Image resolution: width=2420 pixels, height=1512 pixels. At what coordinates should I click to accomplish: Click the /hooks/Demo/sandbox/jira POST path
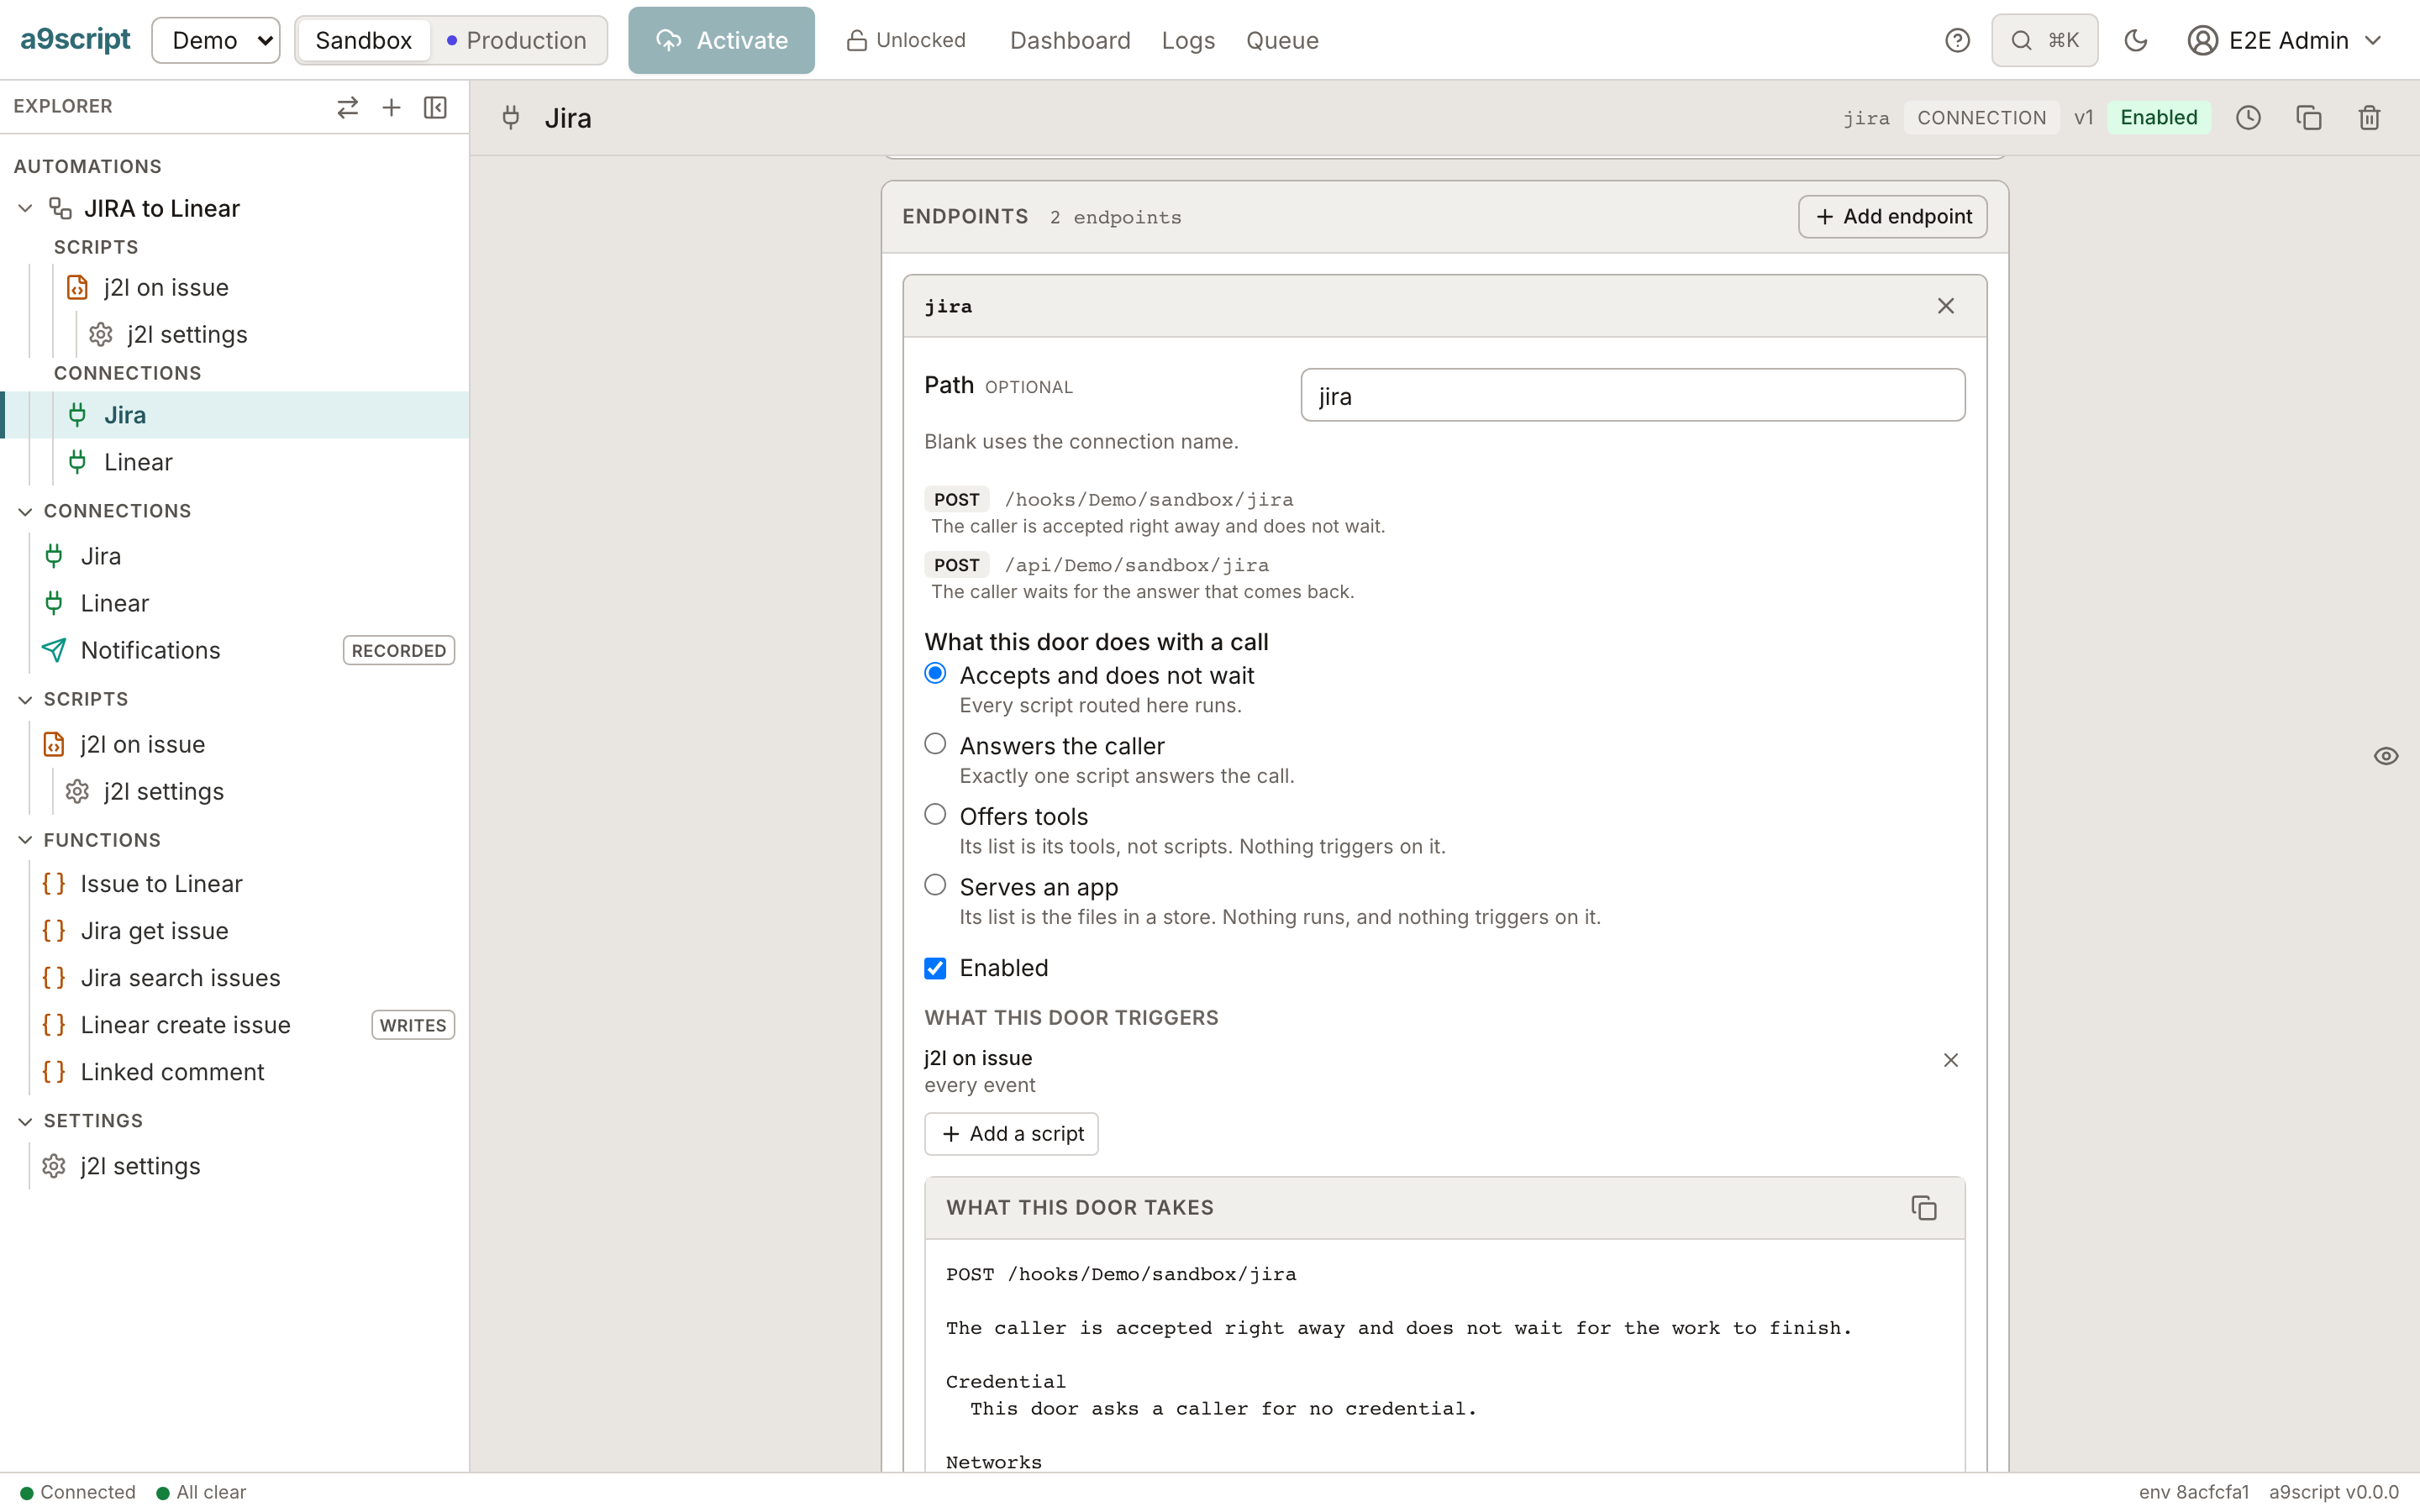pos(1148,499)
